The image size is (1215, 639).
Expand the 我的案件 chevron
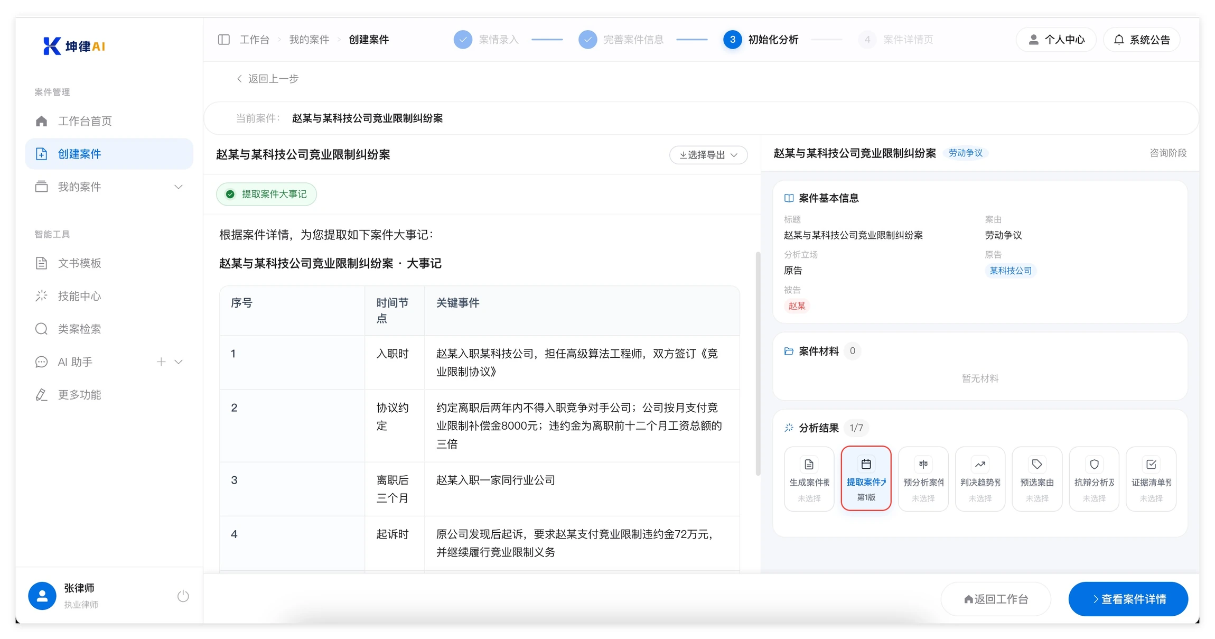[179, 187]
